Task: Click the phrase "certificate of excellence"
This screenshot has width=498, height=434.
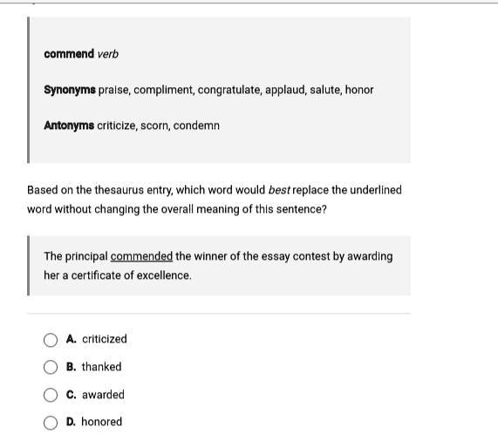Action: click(131, 275)
